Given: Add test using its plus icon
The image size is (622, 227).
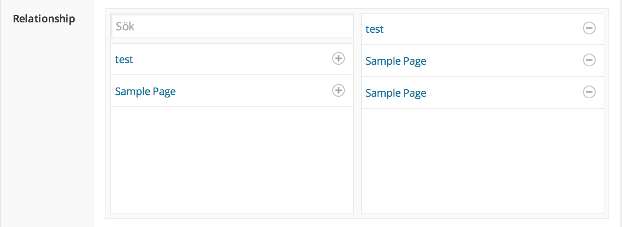Looking at the screenshot, I should (x=339, y=59).
